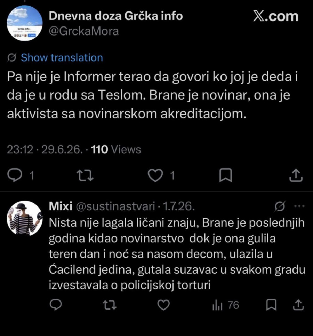Open the @GrckaMora handle
313x336 pixels.
pos(84,31)
